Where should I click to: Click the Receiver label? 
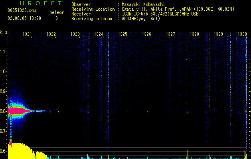81,14
